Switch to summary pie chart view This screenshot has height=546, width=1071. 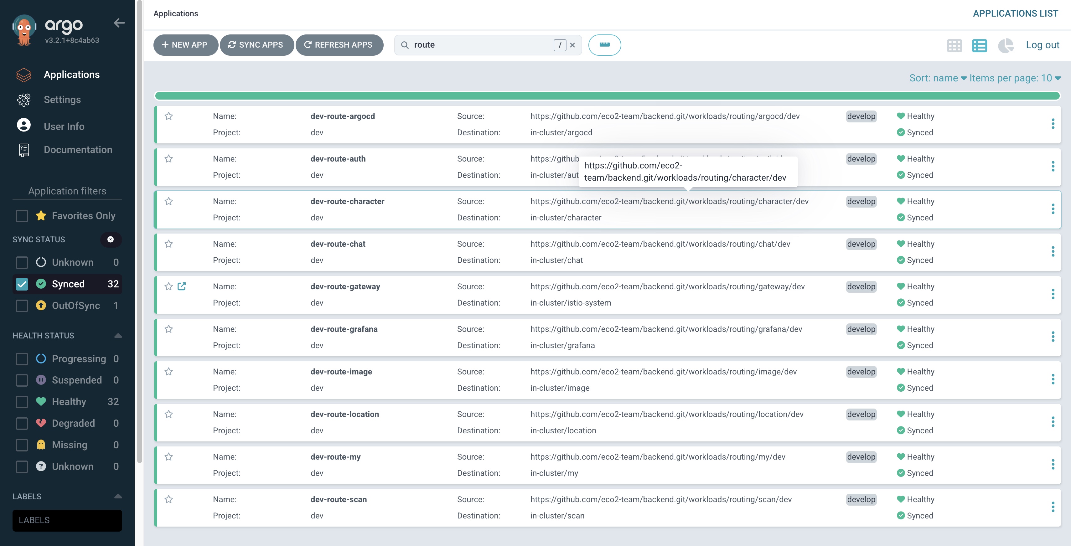(x=1005, y=45)
